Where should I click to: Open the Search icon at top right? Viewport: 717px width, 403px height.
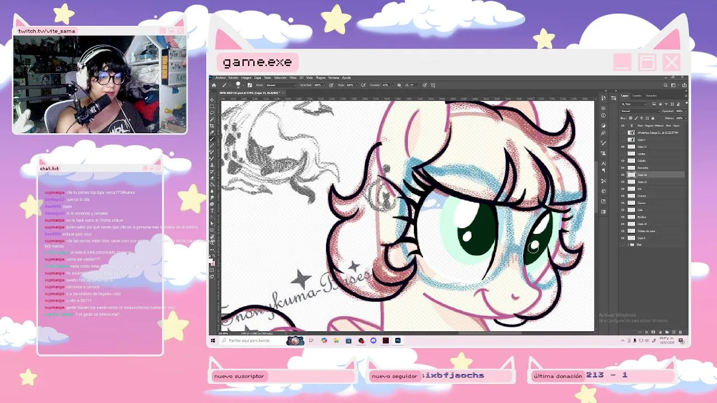pyautogui.click(x=665, y=85)
